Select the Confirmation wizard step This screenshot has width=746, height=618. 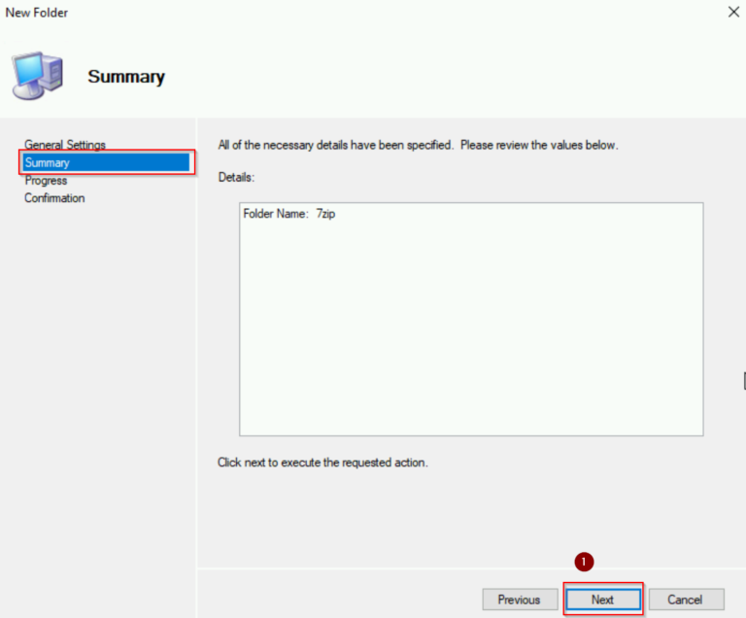pyautogui.click(x=54, y=198)
